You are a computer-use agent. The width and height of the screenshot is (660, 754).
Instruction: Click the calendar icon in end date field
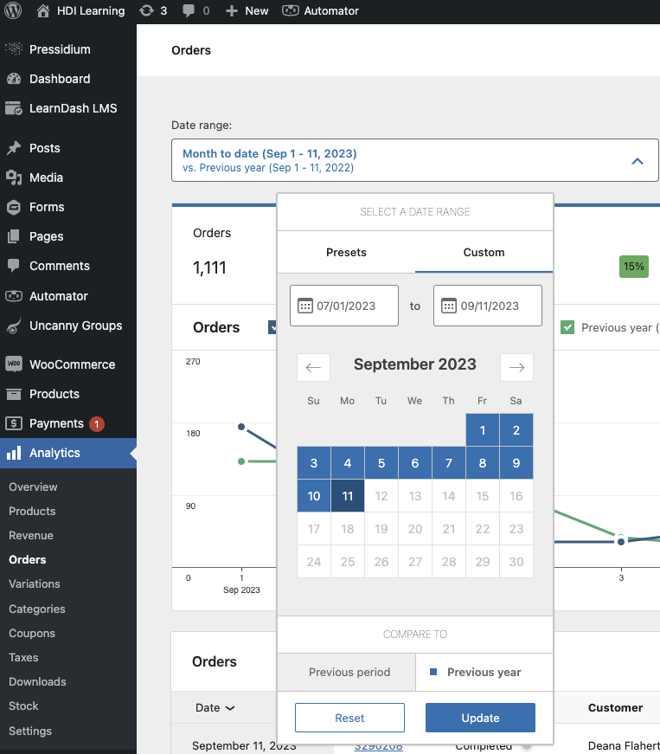[x=448, y=306]
